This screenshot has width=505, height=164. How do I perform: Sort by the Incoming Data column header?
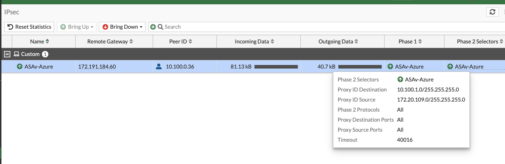click(254, 42)
